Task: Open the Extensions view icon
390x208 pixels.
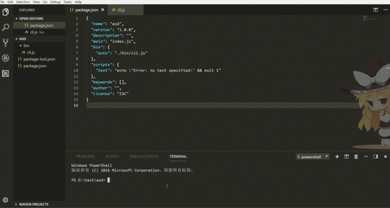Action: pyautogui.click(x=6, y=73)
